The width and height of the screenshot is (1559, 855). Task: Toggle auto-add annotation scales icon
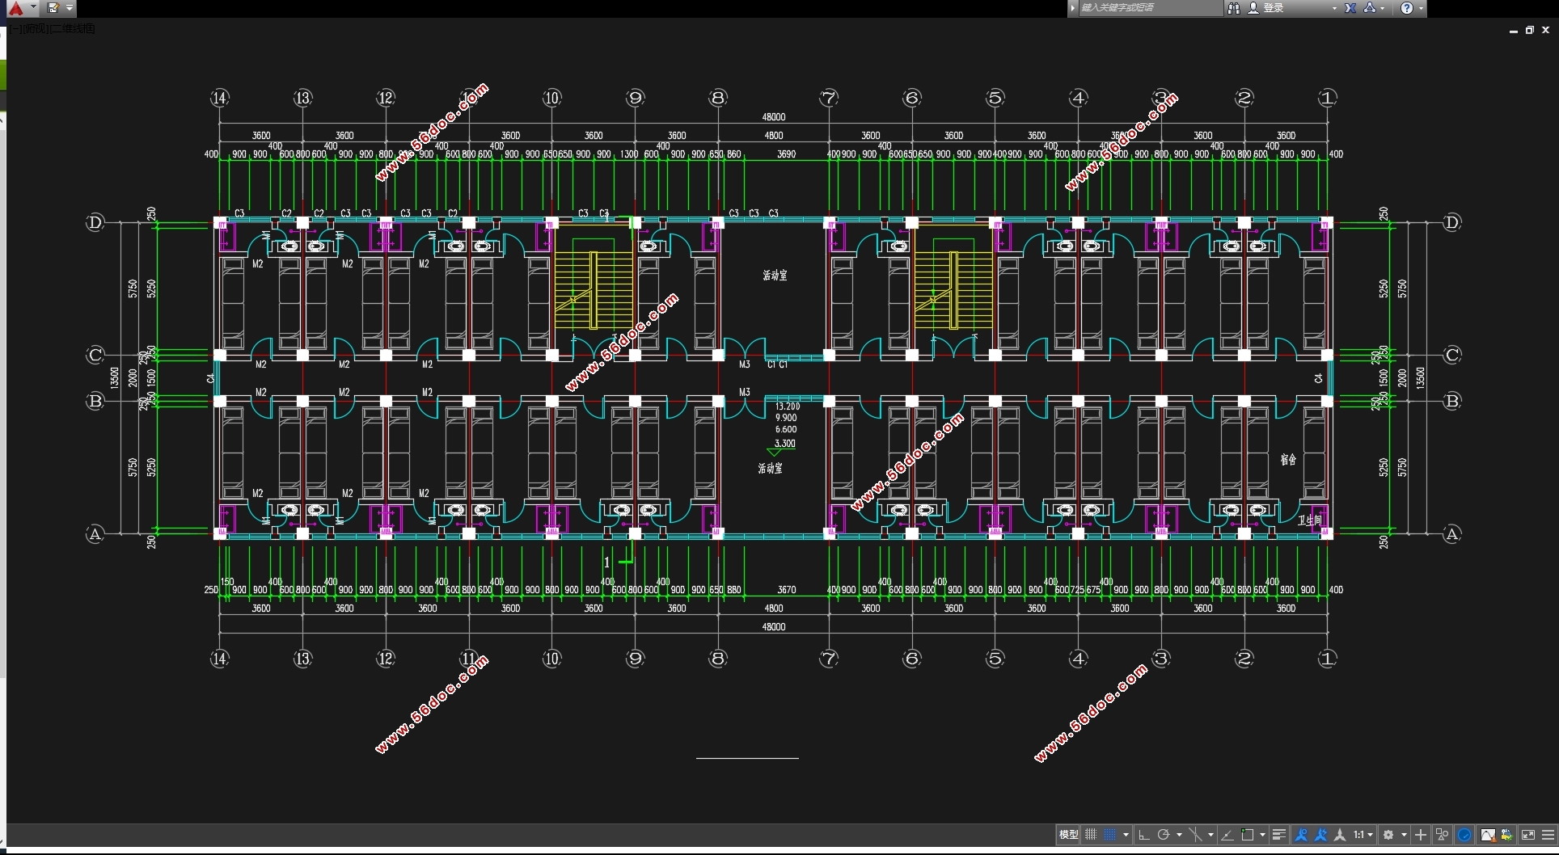click(x=1320, y=835)
